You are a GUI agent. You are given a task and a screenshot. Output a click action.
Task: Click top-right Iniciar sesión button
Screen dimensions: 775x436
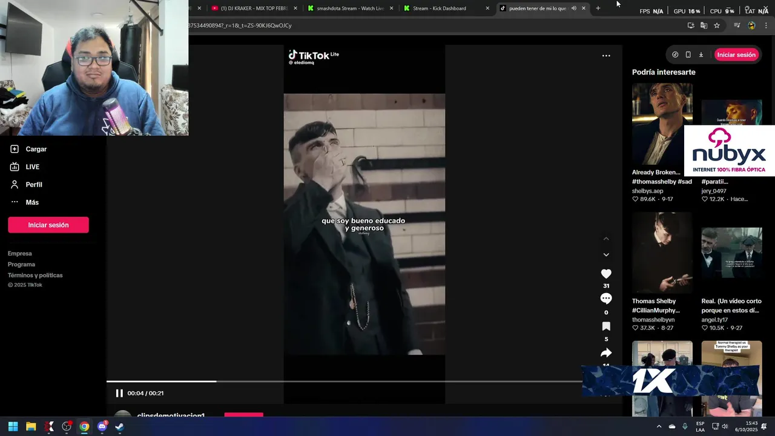(x=736, y=54)
